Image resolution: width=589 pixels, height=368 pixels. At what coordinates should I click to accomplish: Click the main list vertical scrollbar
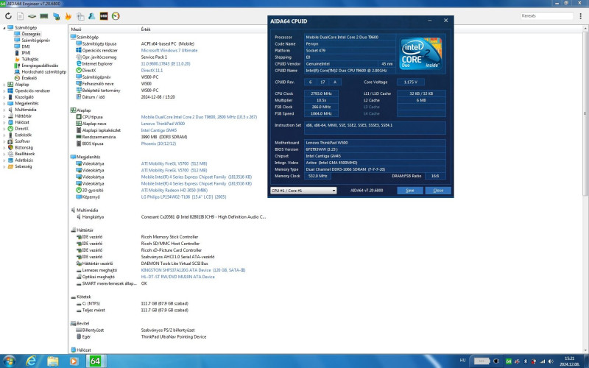(585, 113)
